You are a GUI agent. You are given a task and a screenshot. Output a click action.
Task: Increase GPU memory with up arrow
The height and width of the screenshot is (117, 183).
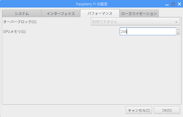pos(178,29)
